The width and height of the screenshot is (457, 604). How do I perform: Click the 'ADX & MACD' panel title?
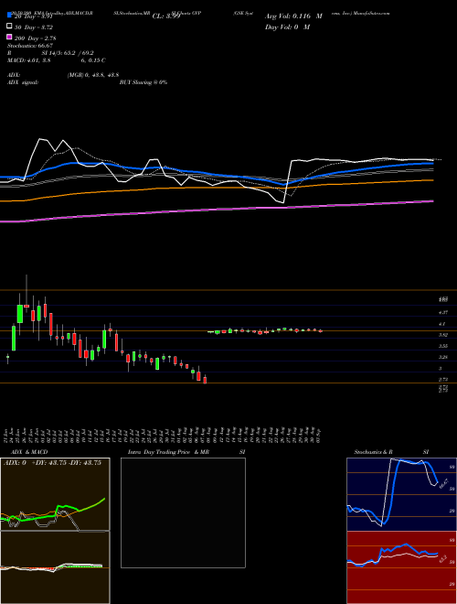click(x=29, y=452)
